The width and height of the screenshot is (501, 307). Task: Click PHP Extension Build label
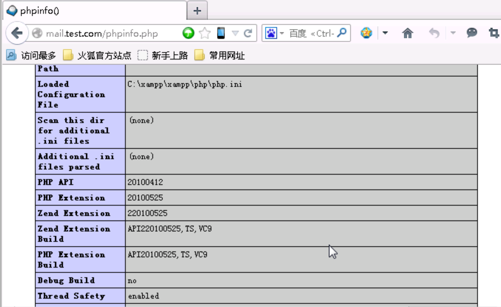(x=71, y=260)
